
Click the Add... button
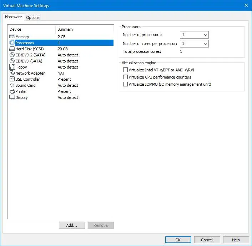[x=72, y=225]
